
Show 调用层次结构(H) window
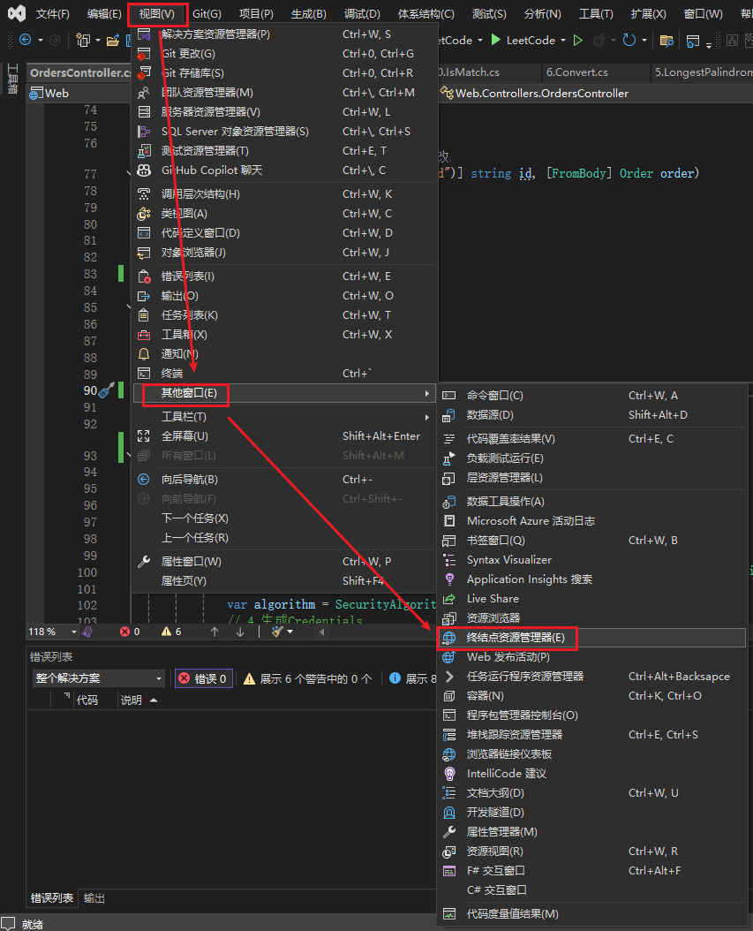pyautogui.click(x=284, y=194)
